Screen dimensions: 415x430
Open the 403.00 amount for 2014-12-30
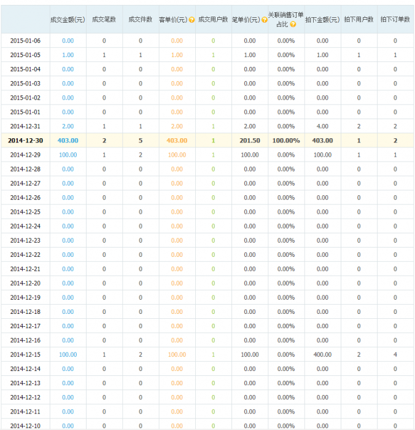coord(68,141)
